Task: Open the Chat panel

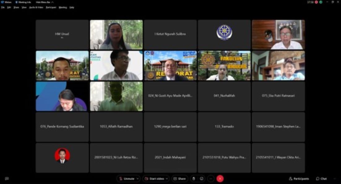Action: coord(322,179)
